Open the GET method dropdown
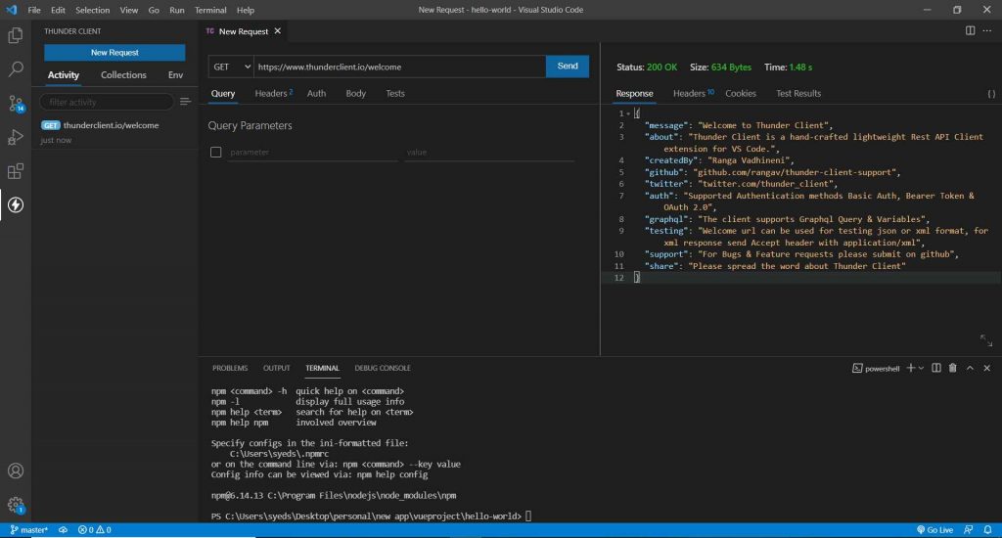Viewport: 1002px width, 538px height. coord(231,67)
